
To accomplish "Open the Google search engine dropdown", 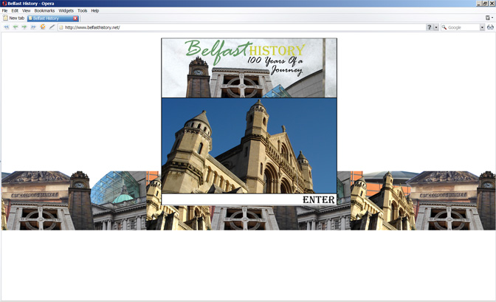I will tap(482, 27).
